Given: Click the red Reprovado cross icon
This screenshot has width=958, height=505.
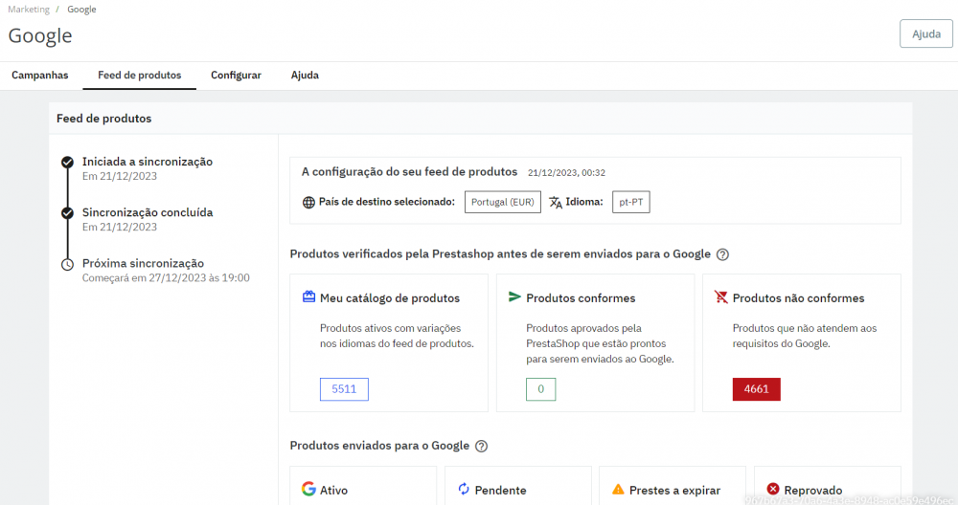Looking at the screenshot, I should 773,489.
